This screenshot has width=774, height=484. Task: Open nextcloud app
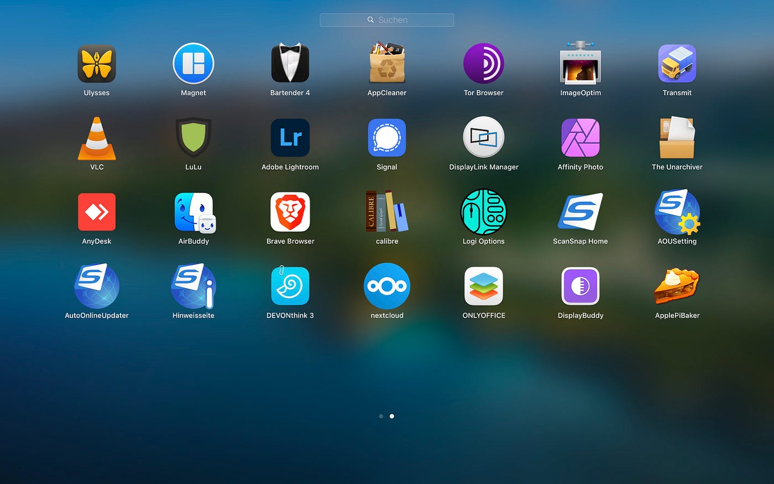[x=387, y=286]
